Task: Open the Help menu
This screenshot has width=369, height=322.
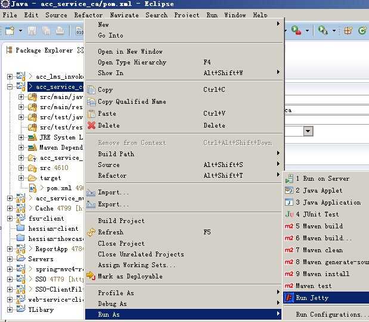Action: point(260,15)
